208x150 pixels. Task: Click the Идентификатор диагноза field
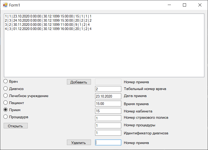click(108, 133)
